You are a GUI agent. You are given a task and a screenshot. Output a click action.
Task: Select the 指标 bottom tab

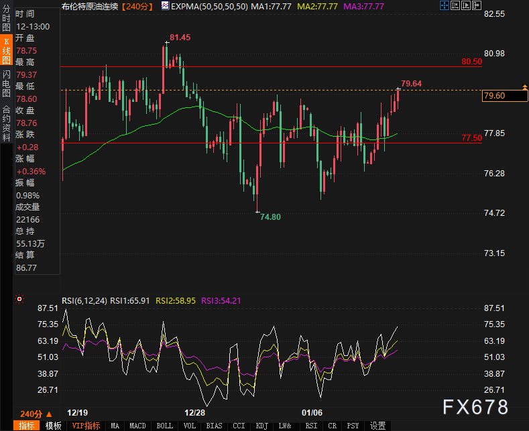[x=26, y=426]
